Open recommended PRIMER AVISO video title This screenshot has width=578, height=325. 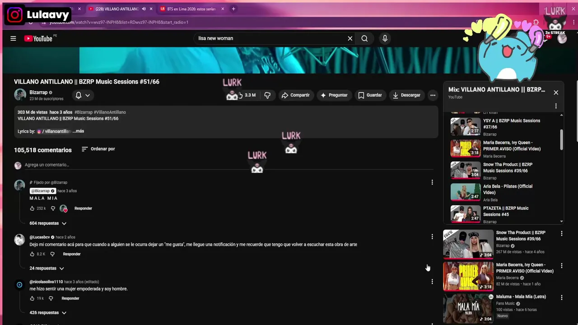525,268
